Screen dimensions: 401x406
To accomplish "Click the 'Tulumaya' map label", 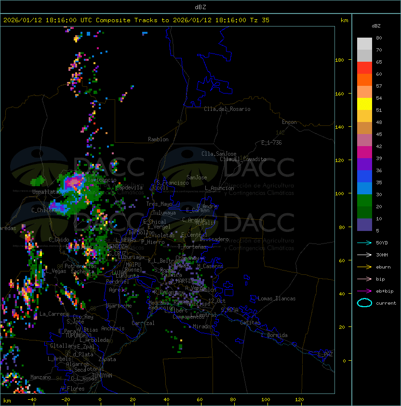I will click(164, 213).
